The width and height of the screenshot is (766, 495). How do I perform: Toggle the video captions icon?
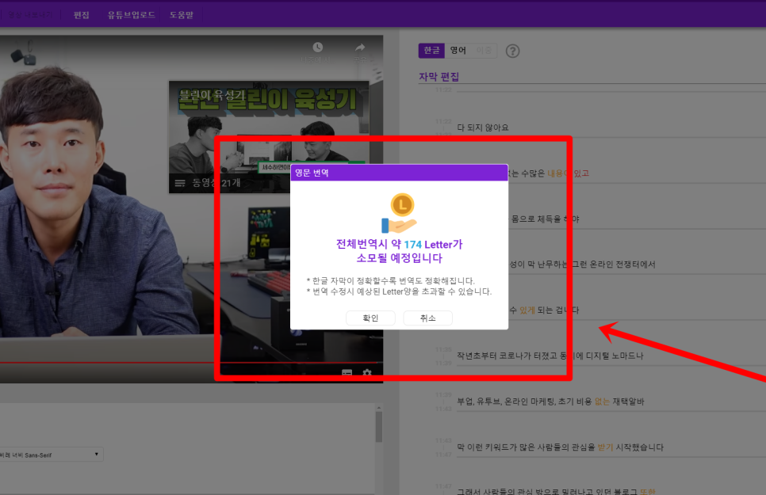pyautogui.click(x=347, y=373)
